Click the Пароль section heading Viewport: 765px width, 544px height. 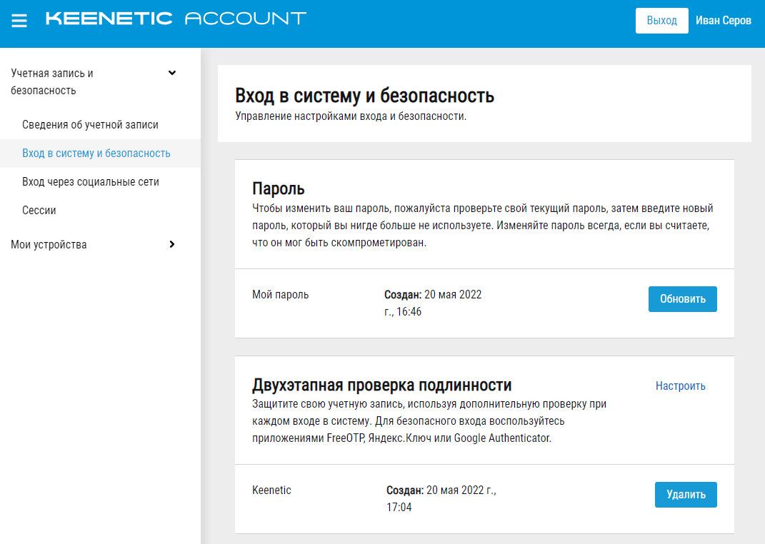279,188
